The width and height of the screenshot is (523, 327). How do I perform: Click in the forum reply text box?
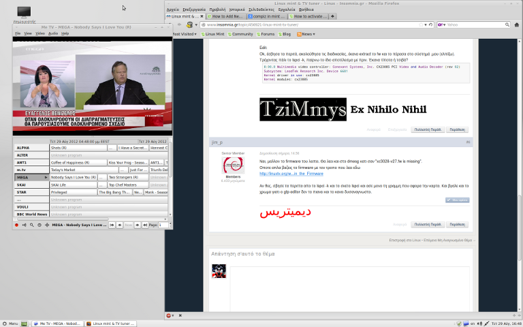tap(349, 289)
